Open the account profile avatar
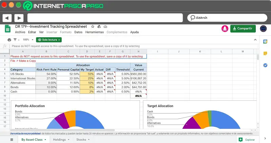Image resolution: width=271 pixels, height=143 pixels. coord(263,29)
